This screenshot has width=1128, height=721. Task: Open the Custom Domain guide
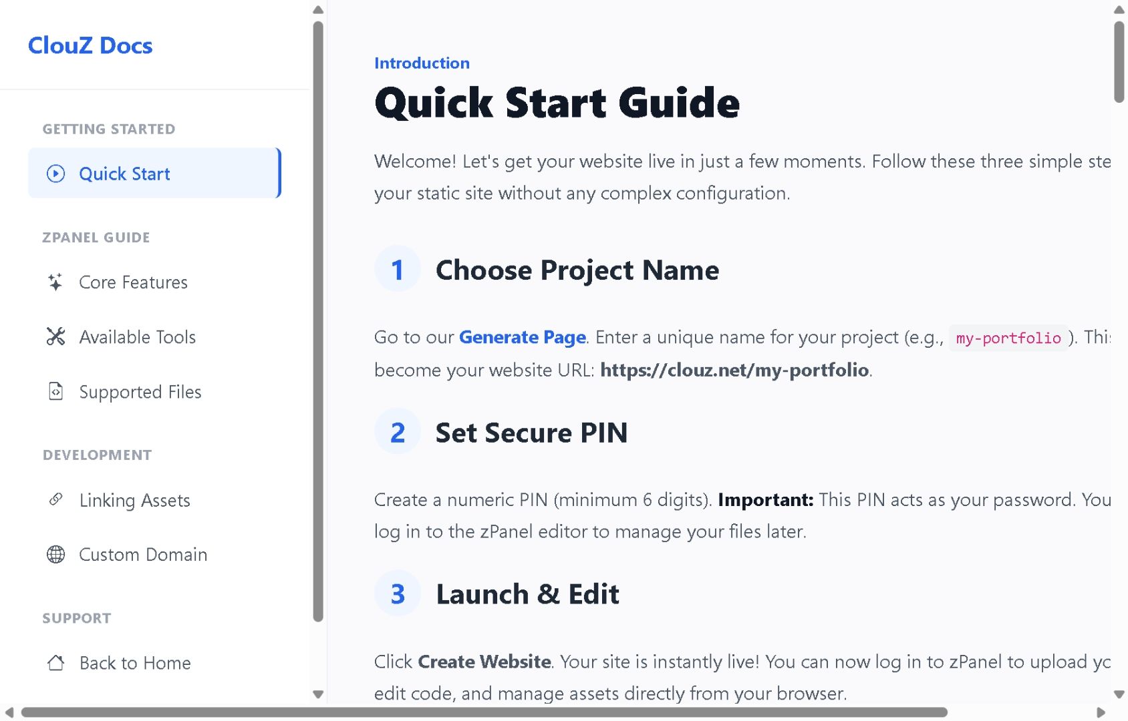[x=143, y=555]
